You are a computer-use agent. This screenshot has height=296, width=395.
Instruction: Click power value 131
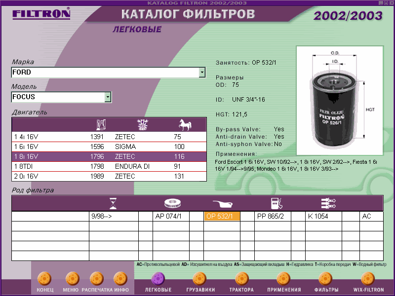179,176
